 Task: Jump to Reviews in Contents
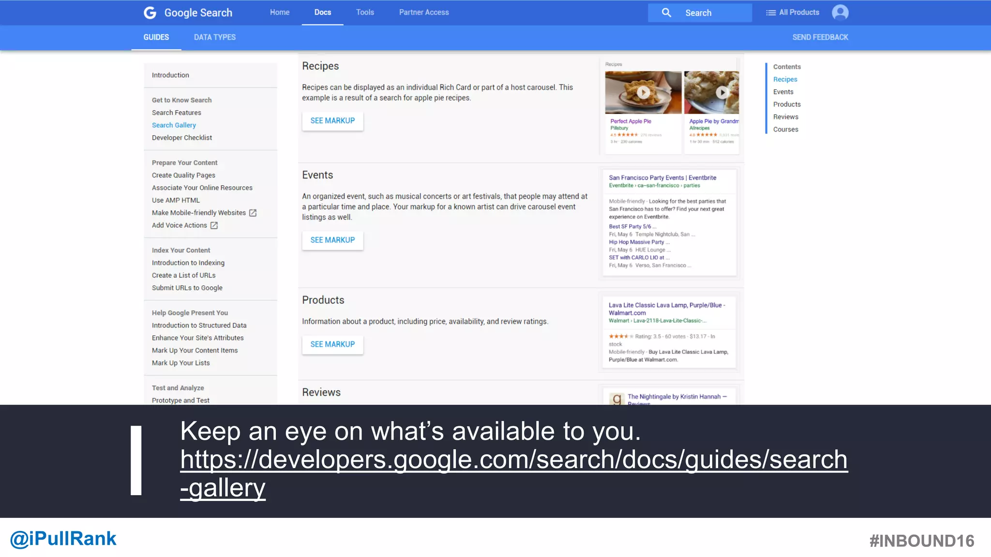(785, 117)
